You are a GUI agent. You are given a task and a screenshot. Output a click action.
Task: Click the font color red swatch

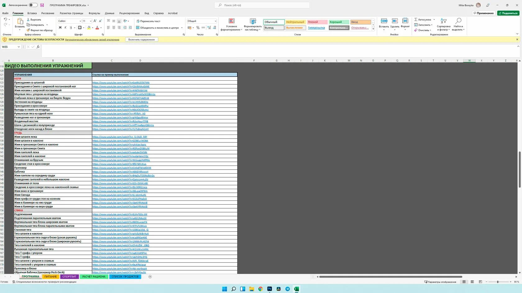point(97,28)
